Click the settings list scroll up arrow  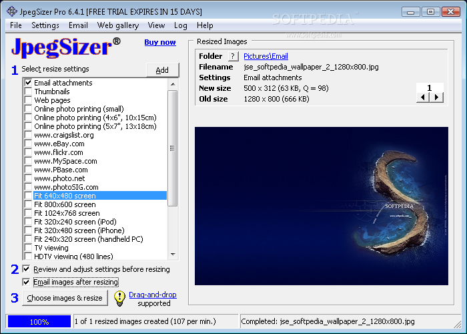tap(173, 83)
